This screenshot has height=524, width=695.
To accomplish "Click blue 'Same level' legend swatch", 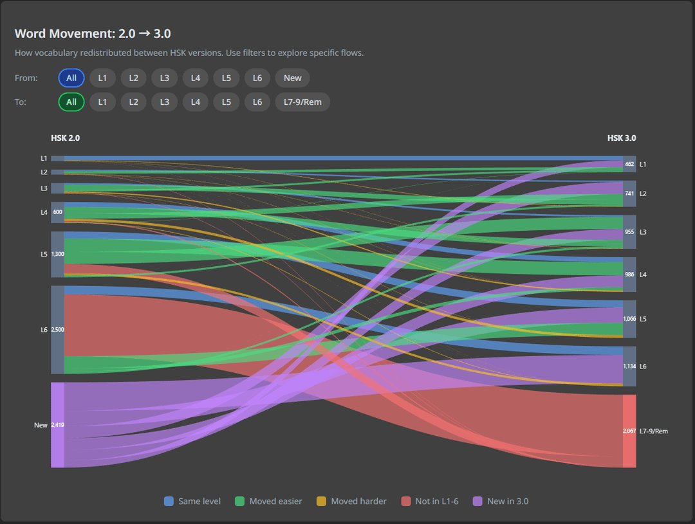I will coord(169,501).
